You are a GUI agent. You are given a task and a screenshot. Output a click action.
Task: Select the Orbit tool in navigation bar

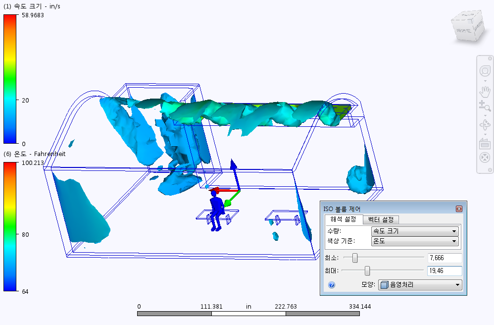(x=485, y=125)
